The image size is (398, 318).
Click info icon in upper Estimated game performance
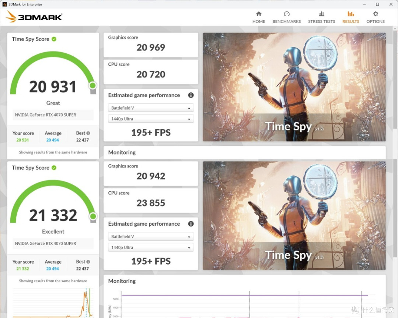tap(191, 95)
